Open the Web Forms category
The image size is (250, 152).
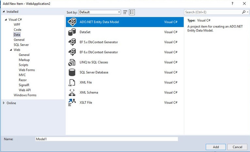click(x=27, y=70)
